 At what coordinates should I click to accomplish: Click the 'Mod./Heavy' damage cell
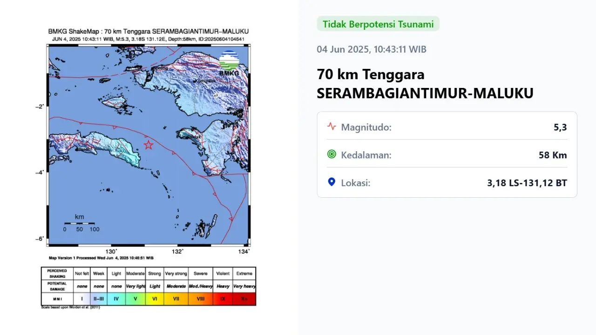(x=201, y=286)
